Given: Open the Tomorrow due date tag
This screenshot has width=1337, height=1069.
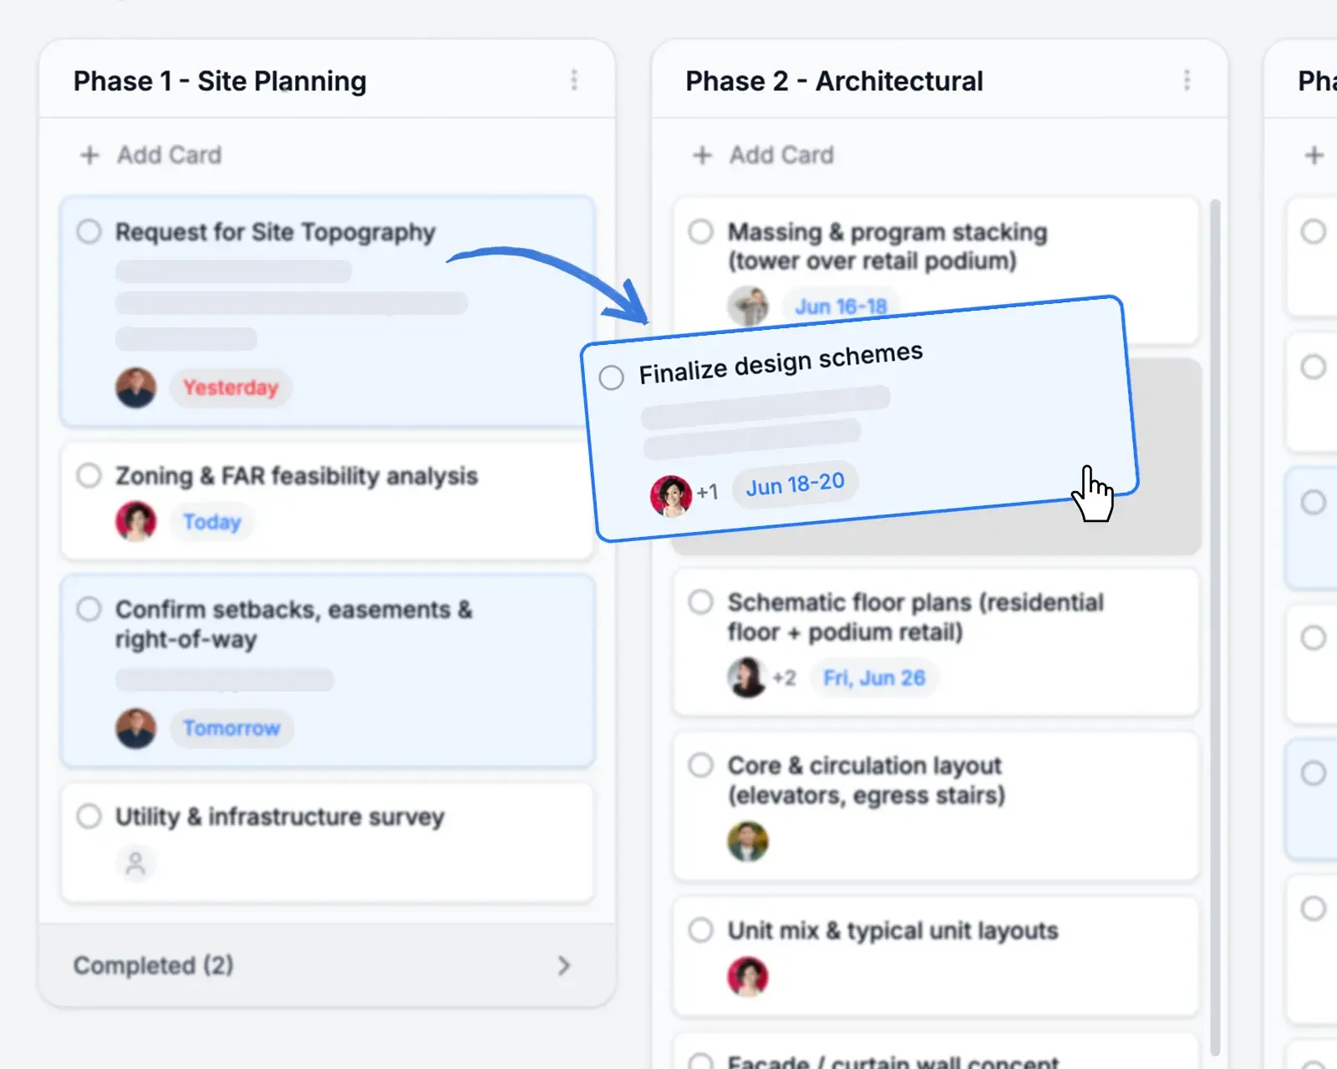Looking at the screenshot, I should (231, 728).
